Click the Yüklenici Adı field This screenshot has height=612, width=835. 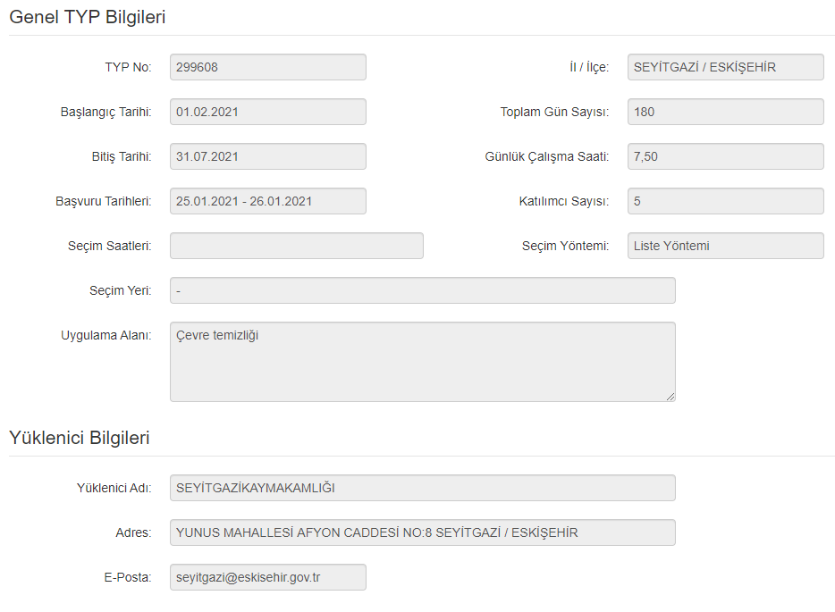[x=422, y=488]
